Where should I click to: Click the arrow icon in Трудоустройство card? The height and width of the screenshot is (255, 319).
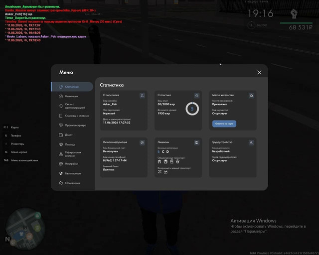pos(251,143)
